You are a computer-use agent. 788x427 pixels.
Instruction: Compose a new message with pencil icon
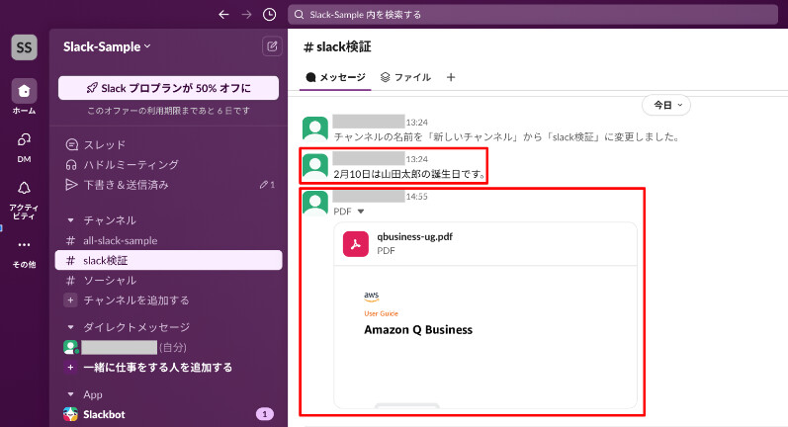(272, 46)
